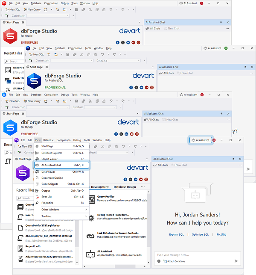Click the globe icon in the message box
256x275 pixels.
[159, 261]
